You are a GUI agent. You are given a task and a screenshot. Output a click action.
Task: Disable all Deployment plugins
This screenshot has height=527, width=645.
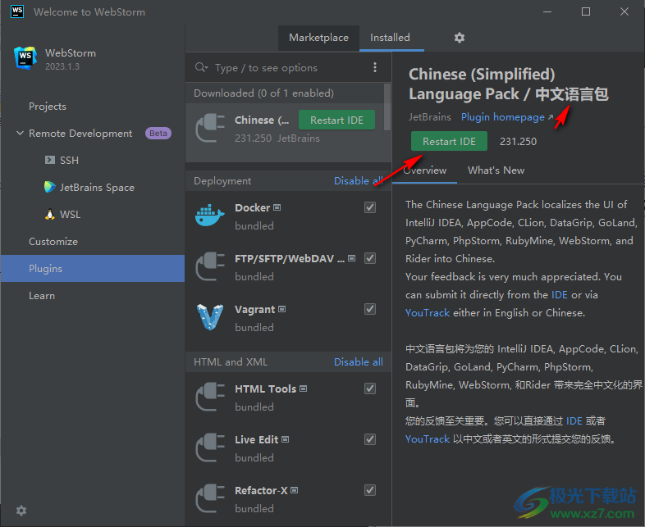[358, 181]
